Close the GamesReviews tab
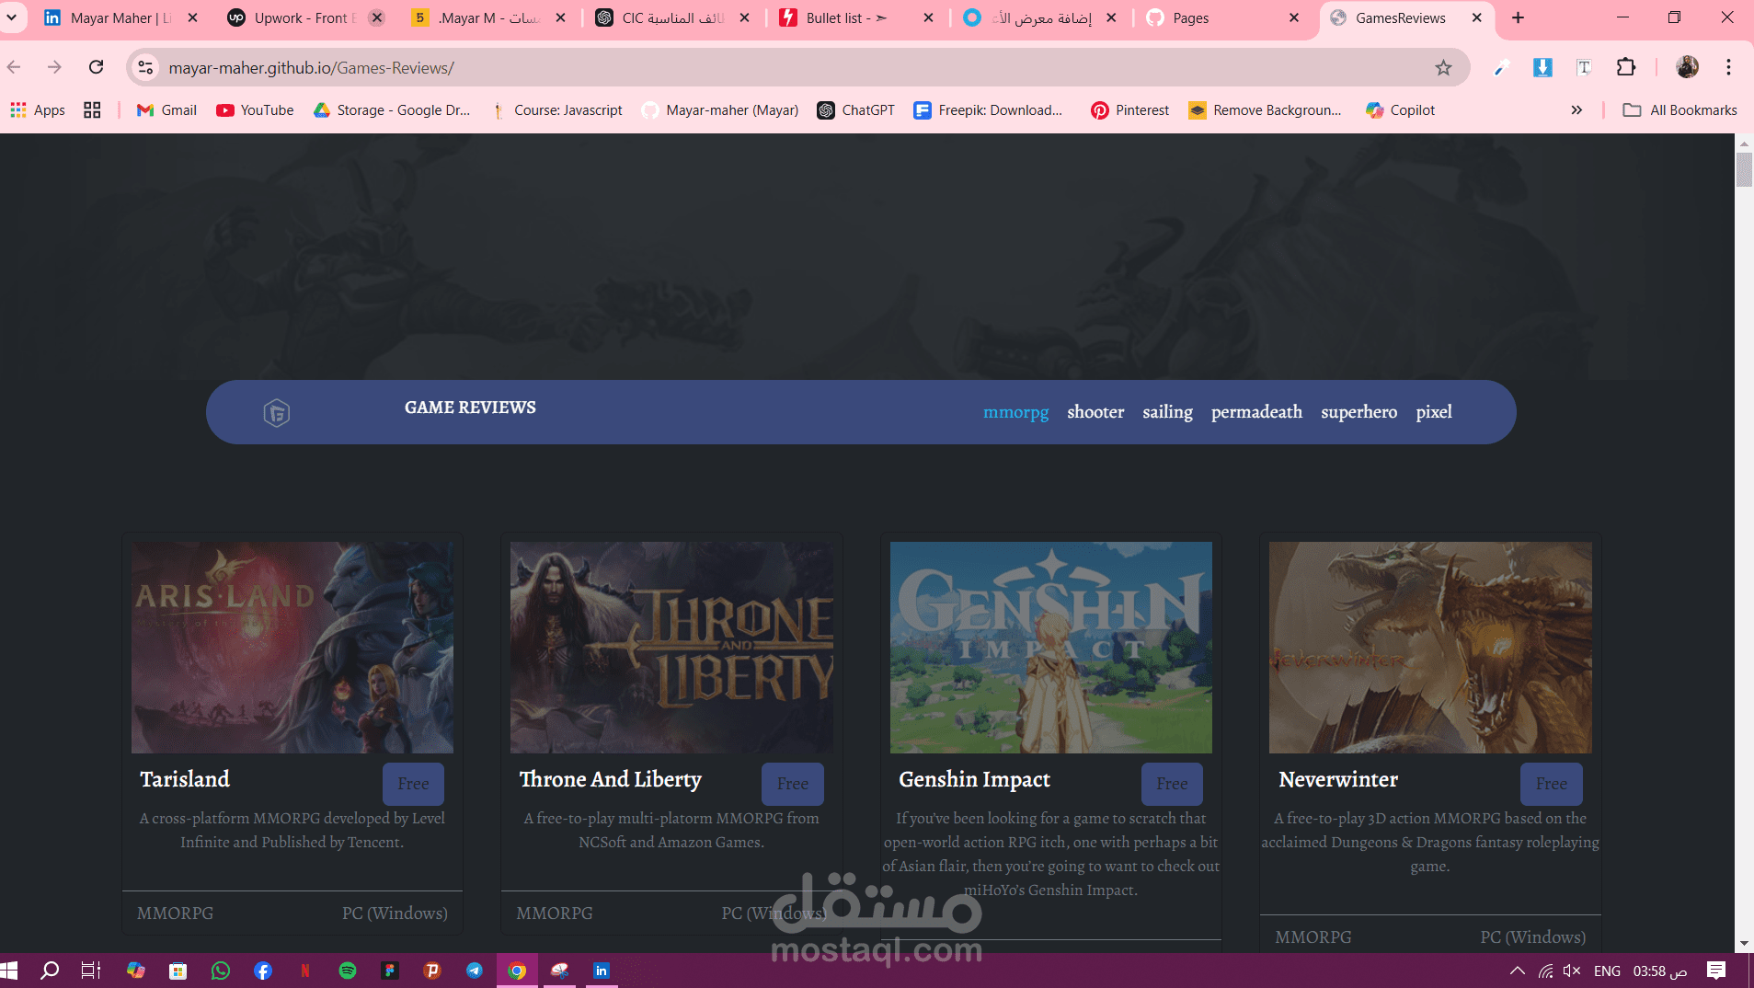 tap(1476, 17)
